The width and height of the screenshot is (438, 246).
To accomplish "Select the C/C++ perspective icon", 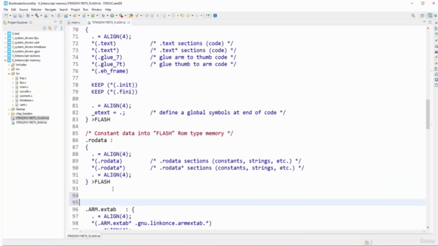I will (x=430, y=16).
